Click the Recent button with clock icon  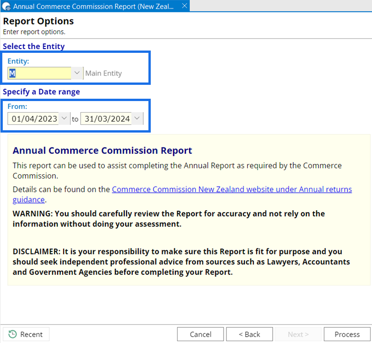point(26,334)
